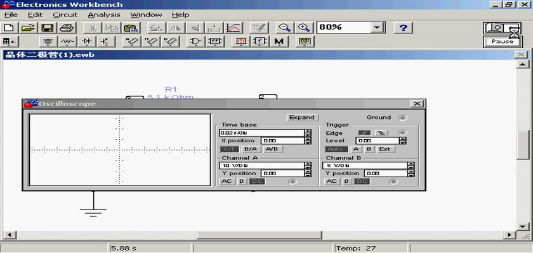Viewport: 533px width, 253px height.
Task: Set Channel A coupling to AC
Action: [227, 182]
